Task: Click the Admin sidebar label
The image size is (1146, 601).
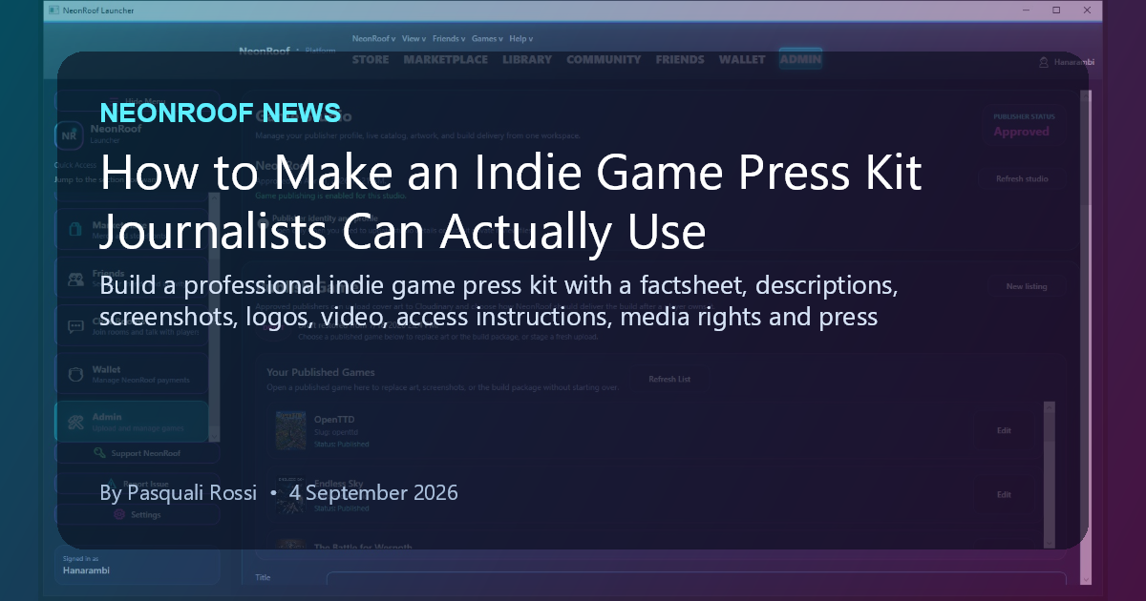Action: click(x=106, y=417)
